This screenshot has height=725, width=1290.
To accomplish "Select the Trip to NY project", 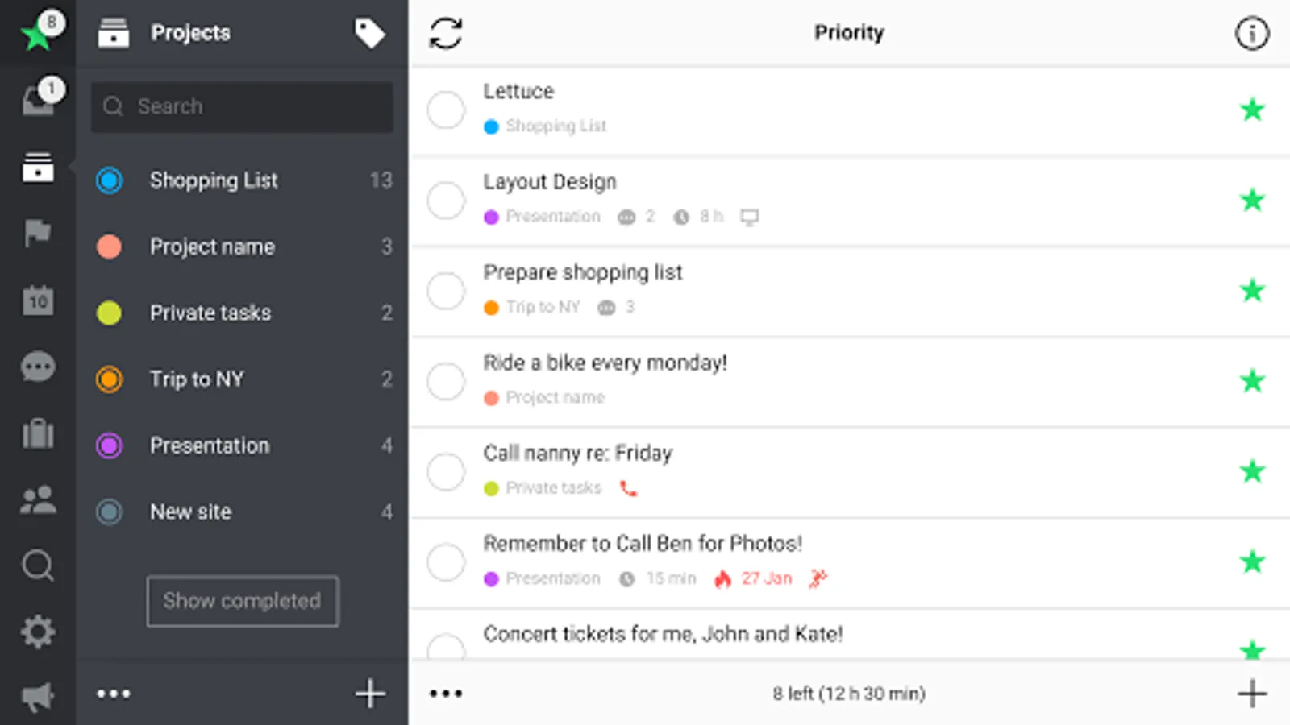I will (197, 379).
